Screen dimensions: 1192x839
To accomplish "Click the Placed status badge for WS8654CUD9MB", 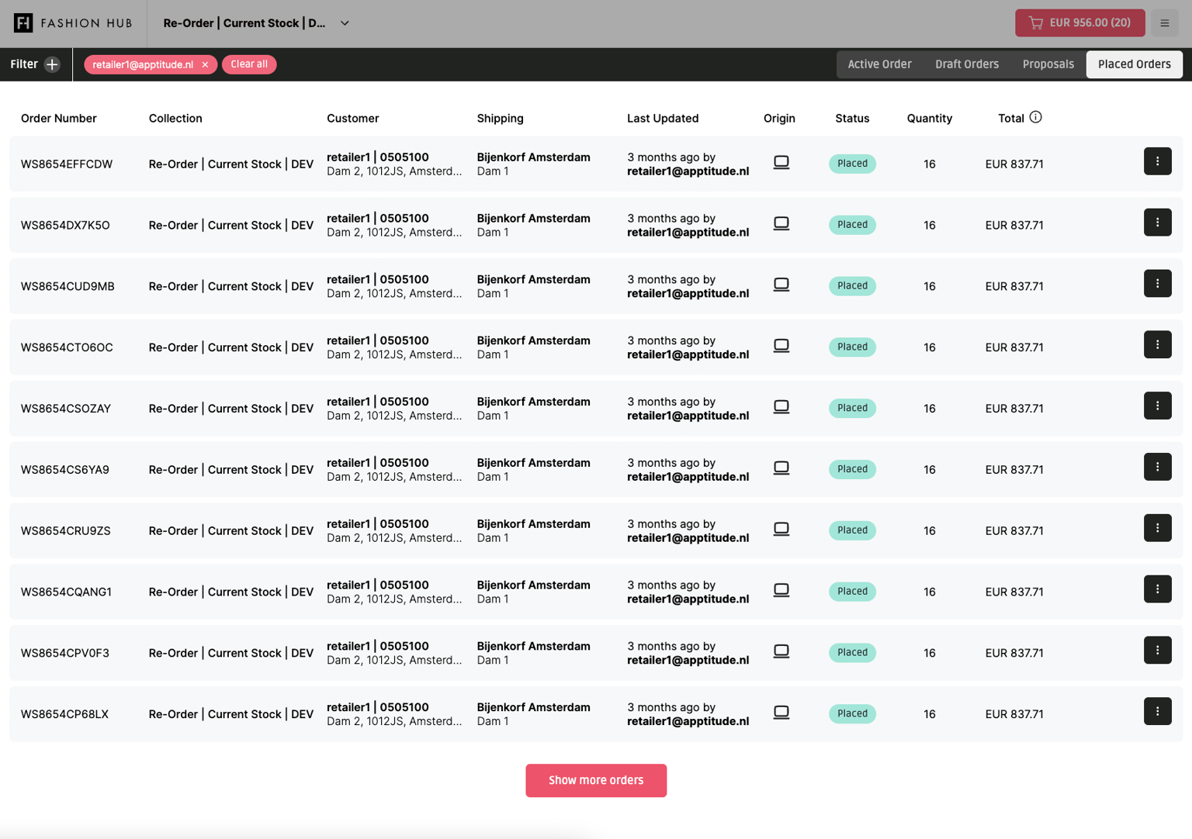I will pos(851,285).
